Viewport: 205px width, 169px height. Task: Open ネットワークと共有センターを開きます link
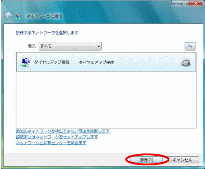pyautogui.click(x=51, y=143)
